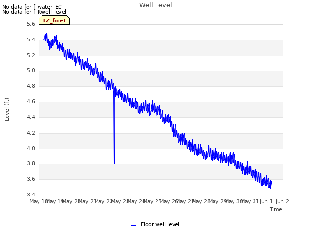Viewport: 312px width, 234px height.
Task: Click the Time axis title
Action: tap(275, 209)
